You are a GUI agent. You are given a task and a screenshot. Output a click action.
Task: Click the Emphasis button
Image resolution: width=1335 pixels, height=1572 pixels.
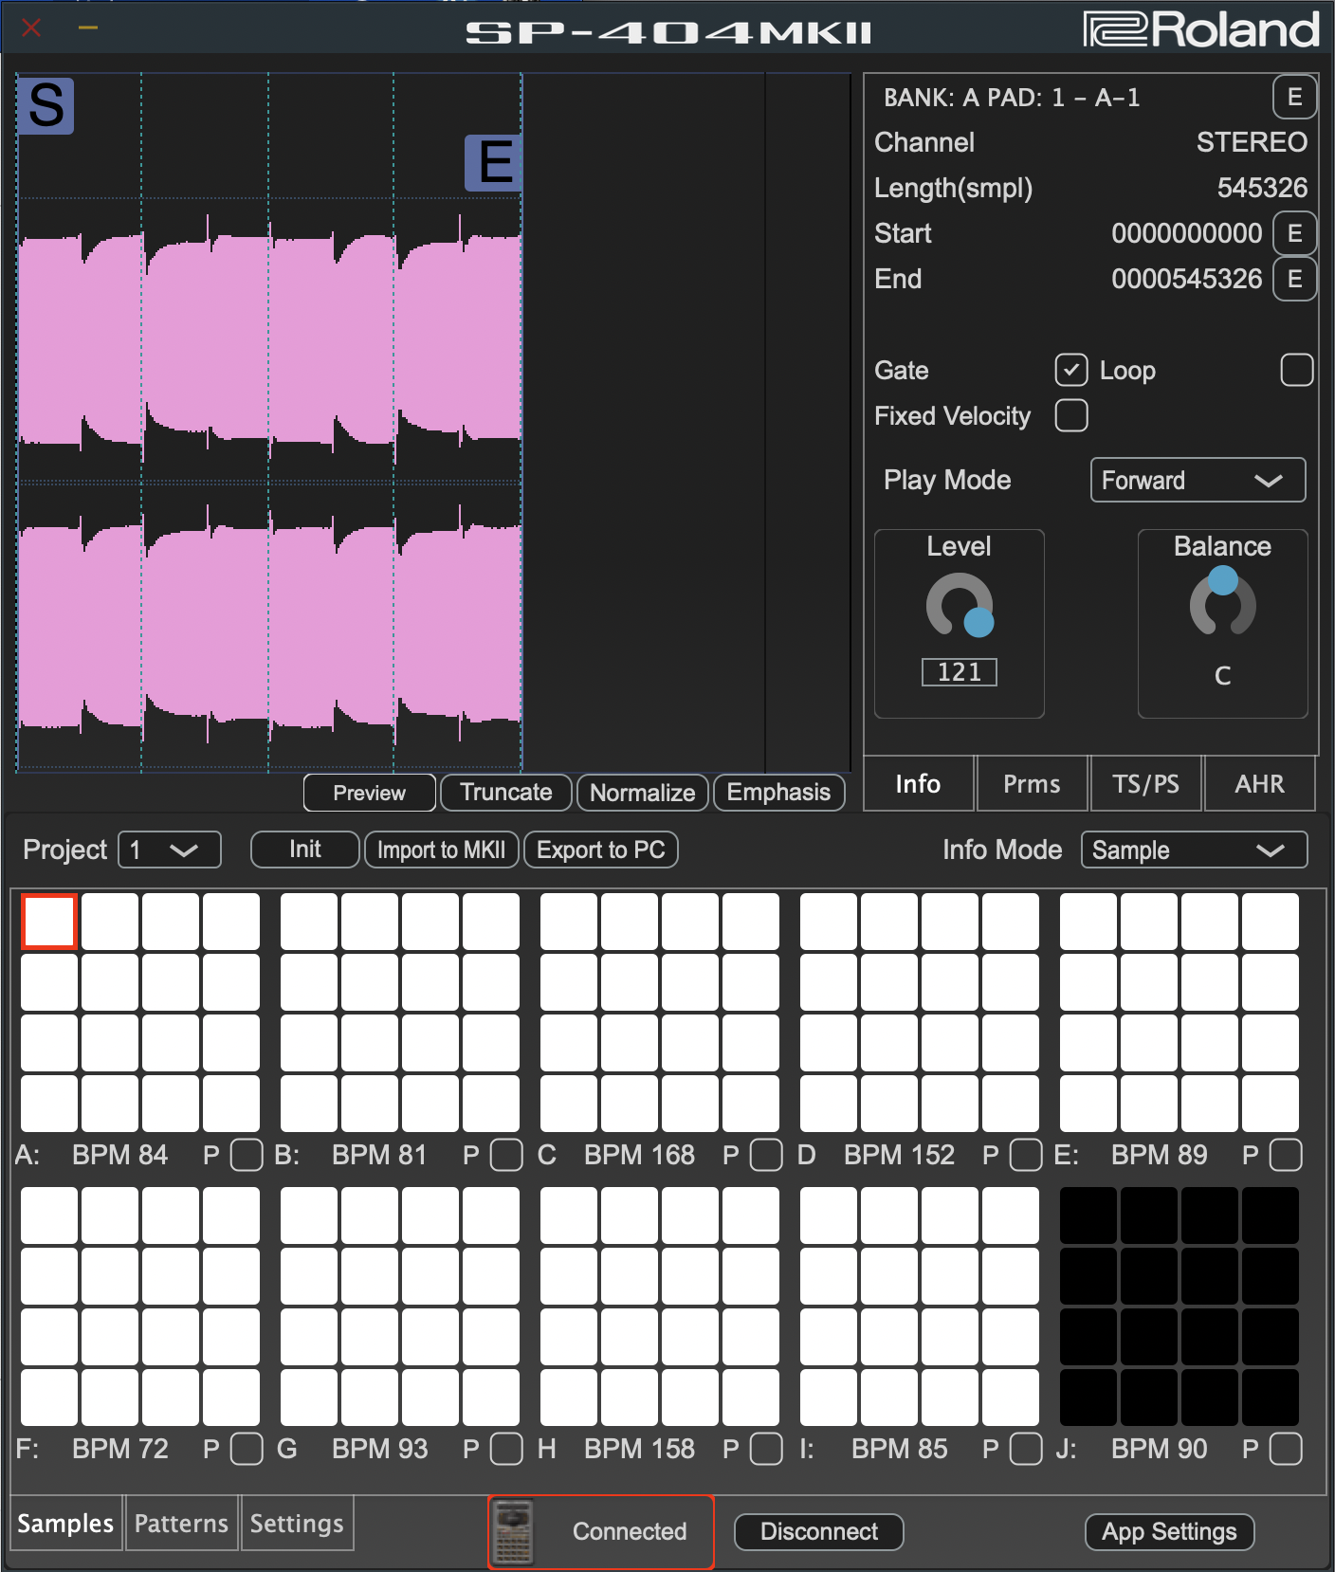(778, 793)
